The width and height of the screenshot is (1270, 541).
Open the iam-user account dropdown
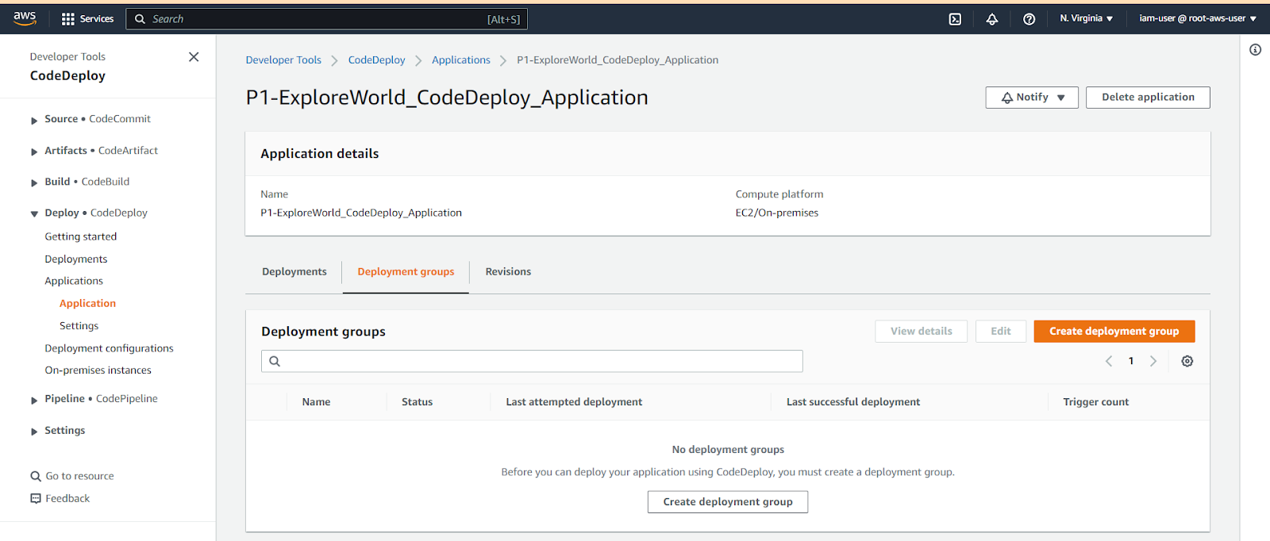(1198, 18)
